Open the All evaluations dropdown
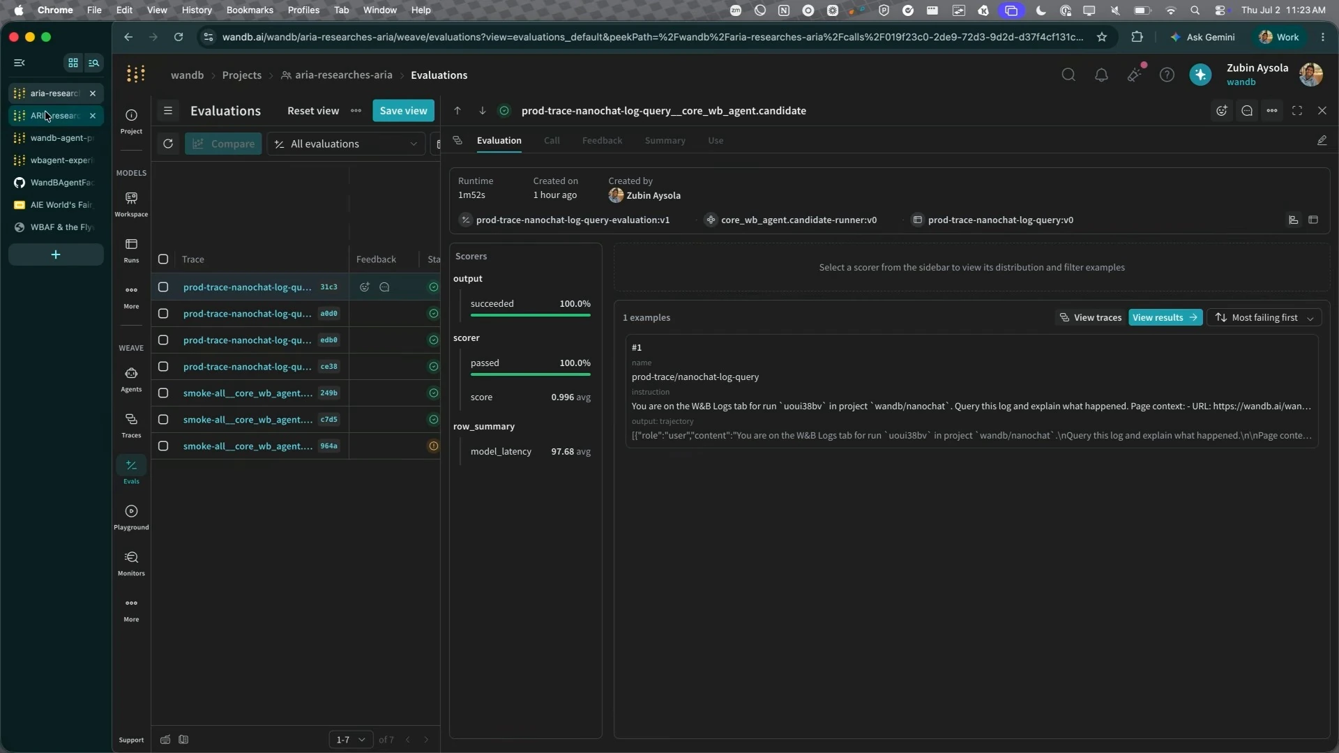 (x=346, y=144)
